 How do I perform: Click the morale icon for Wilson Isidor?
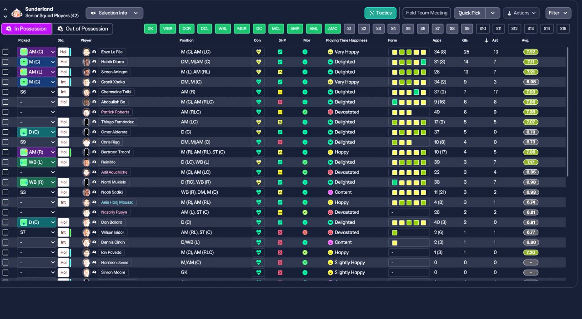pyautogui.click(x=305, y=232)
